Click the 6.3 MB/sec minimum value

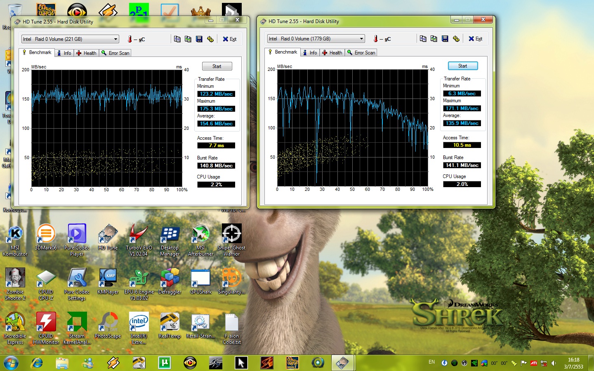462,94
